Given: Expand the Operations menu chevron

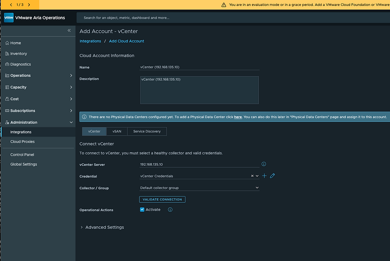Looking at the screenshot, I should [71, 75].
